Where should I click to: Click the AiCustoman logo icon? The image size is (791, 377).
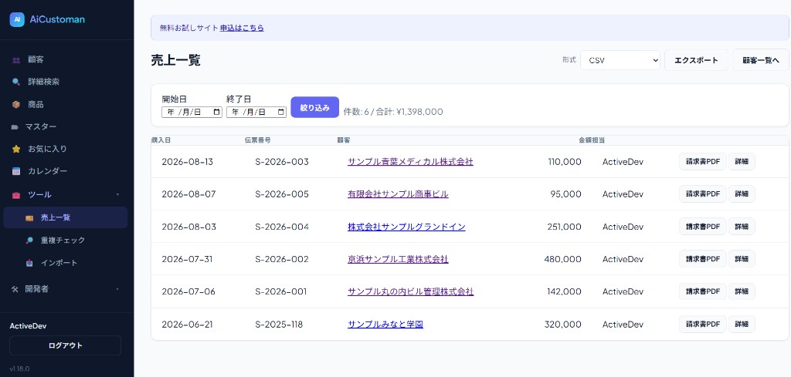(17, 19)
